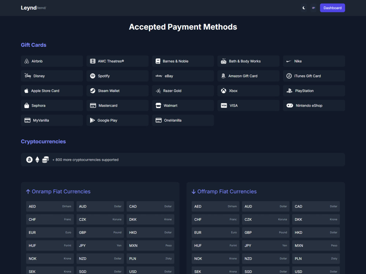Click the OneVanilla card icon

point(158,120)
